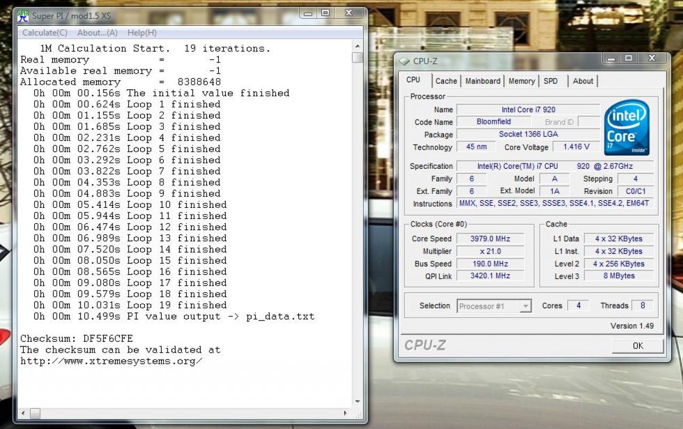
Task: Click the Threads value '8'
Action: coord(642,306)
